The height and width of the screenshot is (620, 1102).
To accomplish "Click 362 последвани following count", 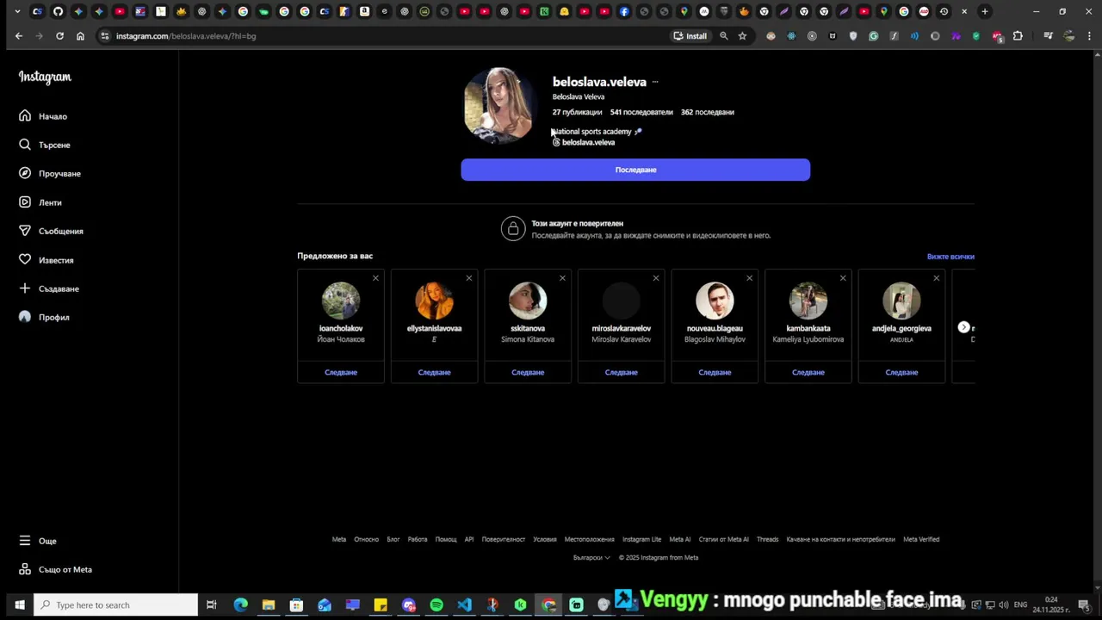I will pos(708,112).
